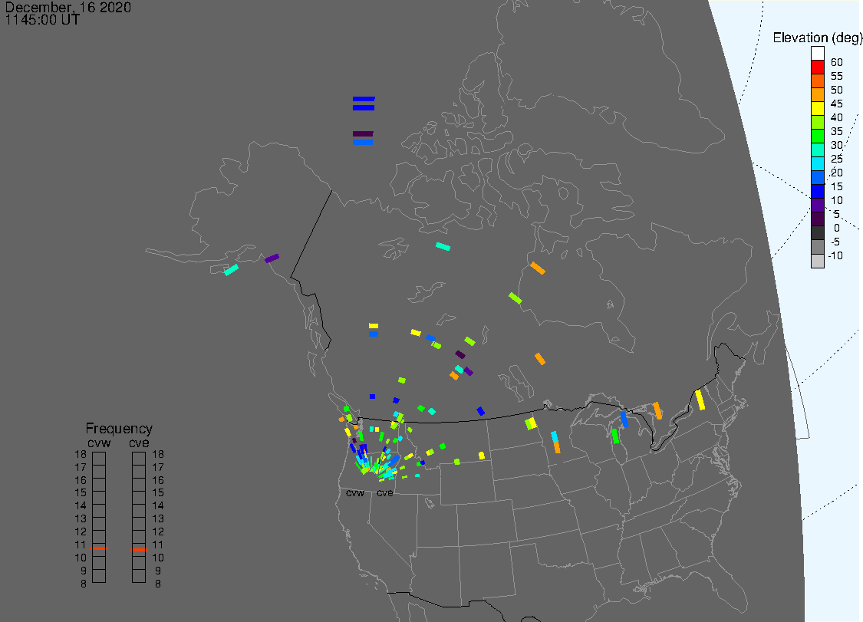Click the "-10" label on the elevation scale

pyautogui.click(x=835, y=255)
